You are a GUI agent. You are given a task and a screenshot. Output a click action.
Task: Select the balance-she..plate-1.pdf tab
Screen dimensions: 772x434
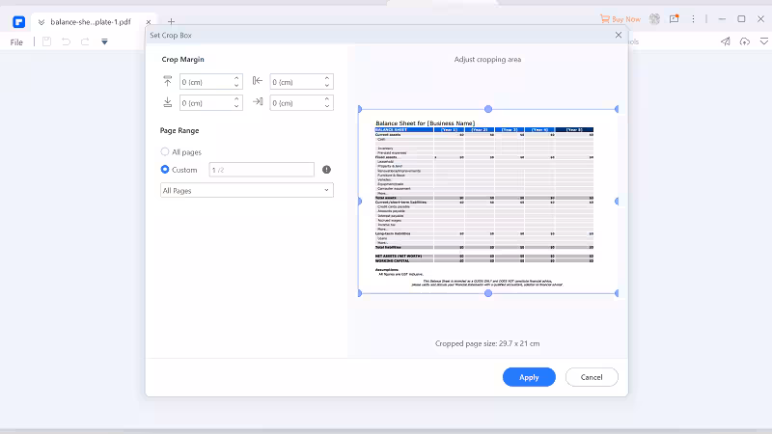point(91,21)
